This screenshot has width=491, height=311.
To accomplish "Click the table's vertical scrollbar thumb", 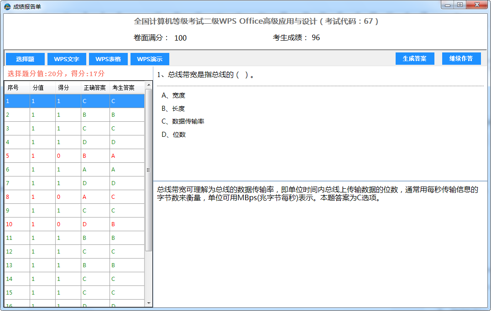I will tap(149, 170).
